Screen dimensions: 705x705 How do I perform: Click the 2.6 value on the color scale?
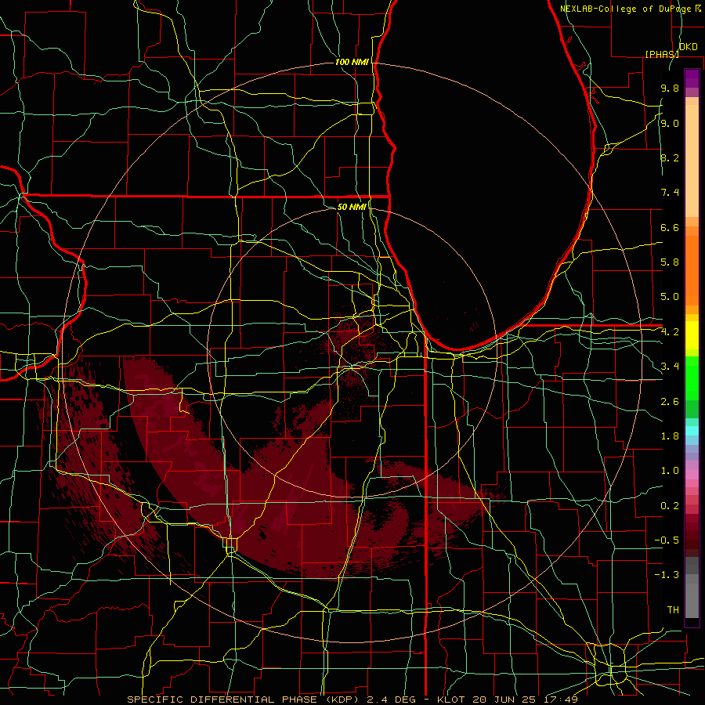(x=670, y=402)
